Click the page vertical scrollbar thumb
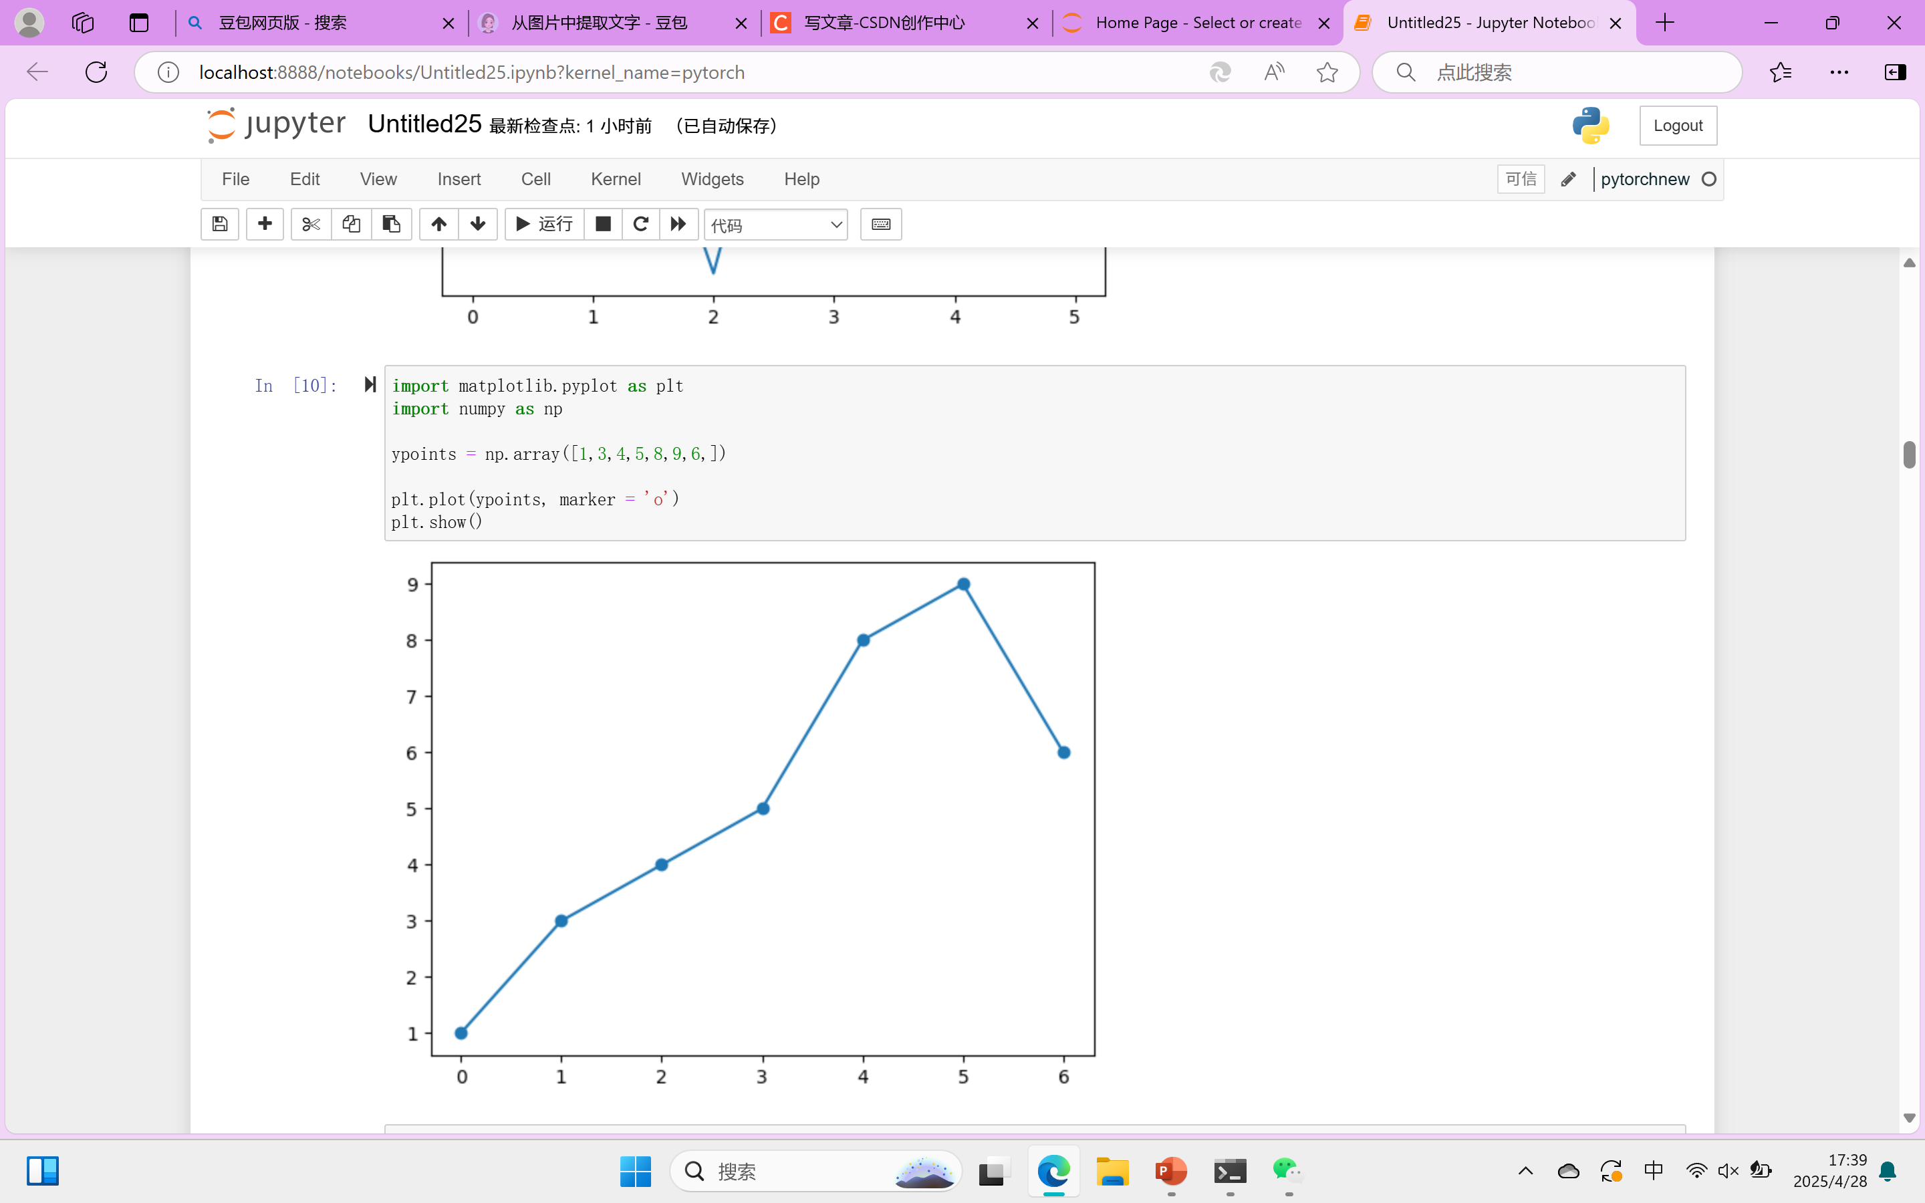Screen dimensions: 1925x1203 [1909, 455]
